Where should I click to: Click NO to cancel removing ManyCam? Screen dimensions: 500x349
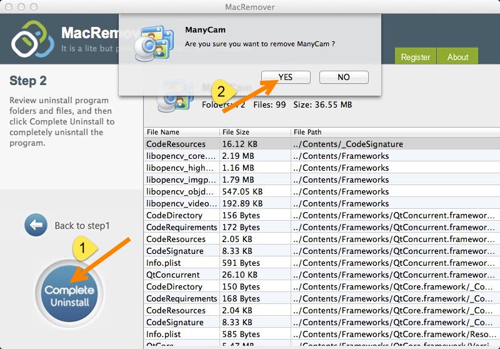(x=344, y=77)
